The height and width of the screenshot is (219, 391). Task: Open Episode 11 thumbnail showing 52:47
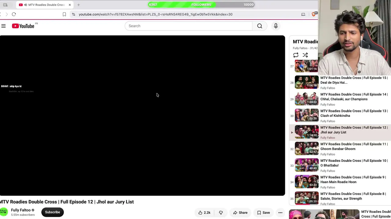(306, 148)
